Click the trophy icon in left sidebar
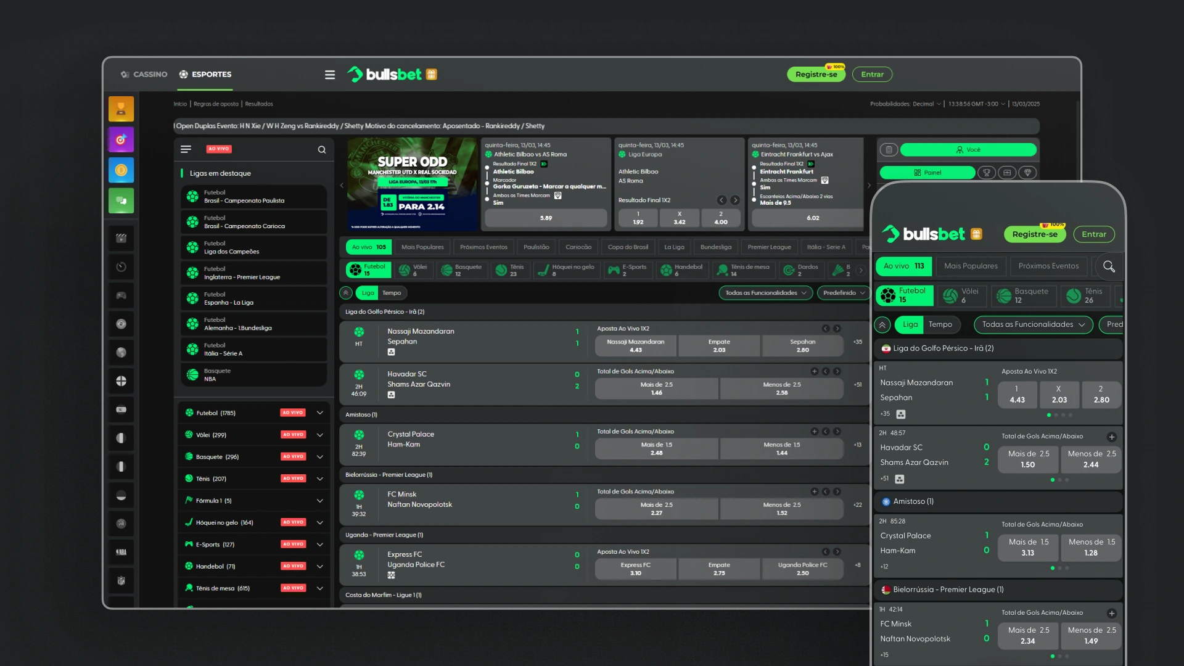The width and height of the screenshot is (1184, 666). coord(121,109)
